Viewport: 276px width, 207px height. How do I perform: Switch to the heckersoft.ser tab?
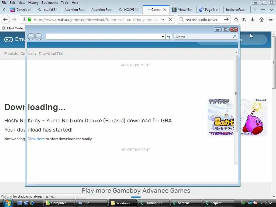pyautogui.click(x=236, y=10)
